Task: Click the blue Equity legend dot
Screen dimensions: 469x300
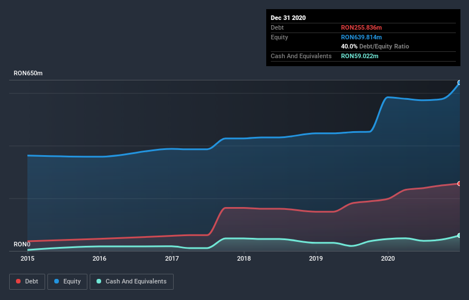Action: coord(57,281)
